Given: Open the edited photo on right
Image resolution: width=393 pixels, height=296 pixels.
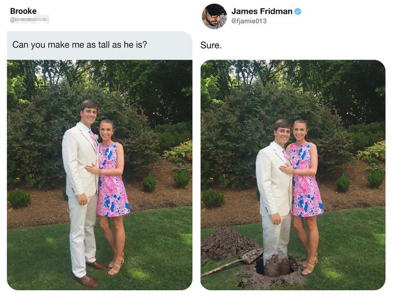Looking at the screenshot, I should pos(293,175).
